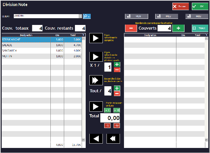The height and width of the screenshot is (153, 210).
Task: Click the double left arrow return-all button
Action: click(x=113, y=139)
